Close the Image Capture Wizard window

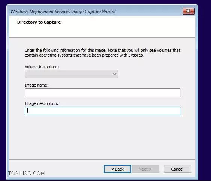pyautogui.click(x=188, y=11)
